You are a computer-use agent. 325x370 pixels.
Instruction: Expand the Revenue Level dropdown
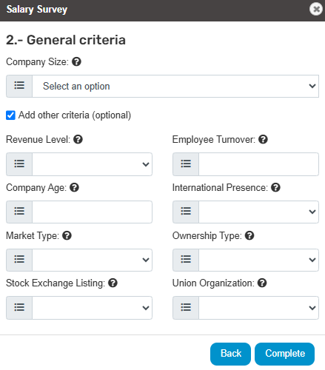tap(92, 164)
